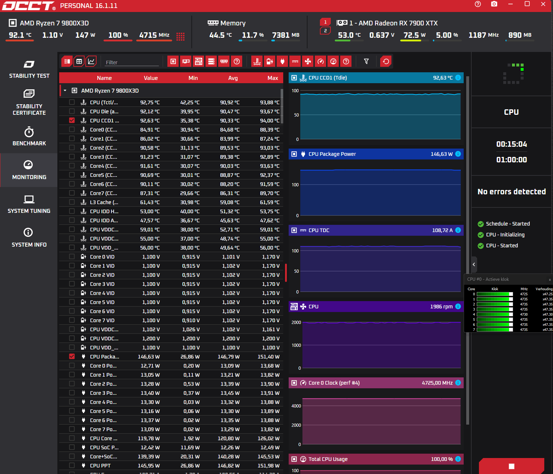Toggle the clock speed sensor filter icon
Image resolution: width=553 pixels, height=474 pixels.
pyautogui.click(x=321, y=61)
